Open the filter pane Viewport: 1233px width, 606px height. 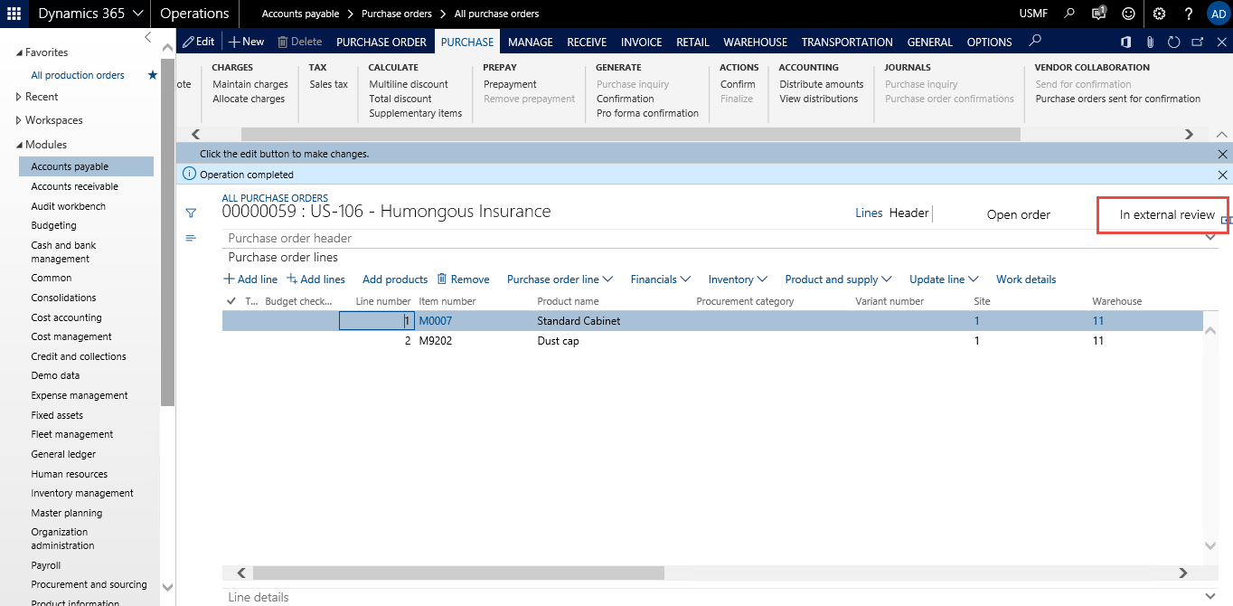click(191, 213)
